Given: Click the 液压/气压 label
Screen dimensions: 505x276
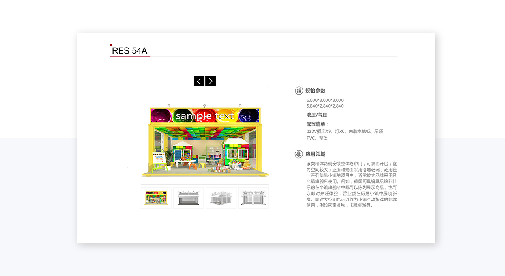Looking at the screenshot, I should tap(317, 115).
